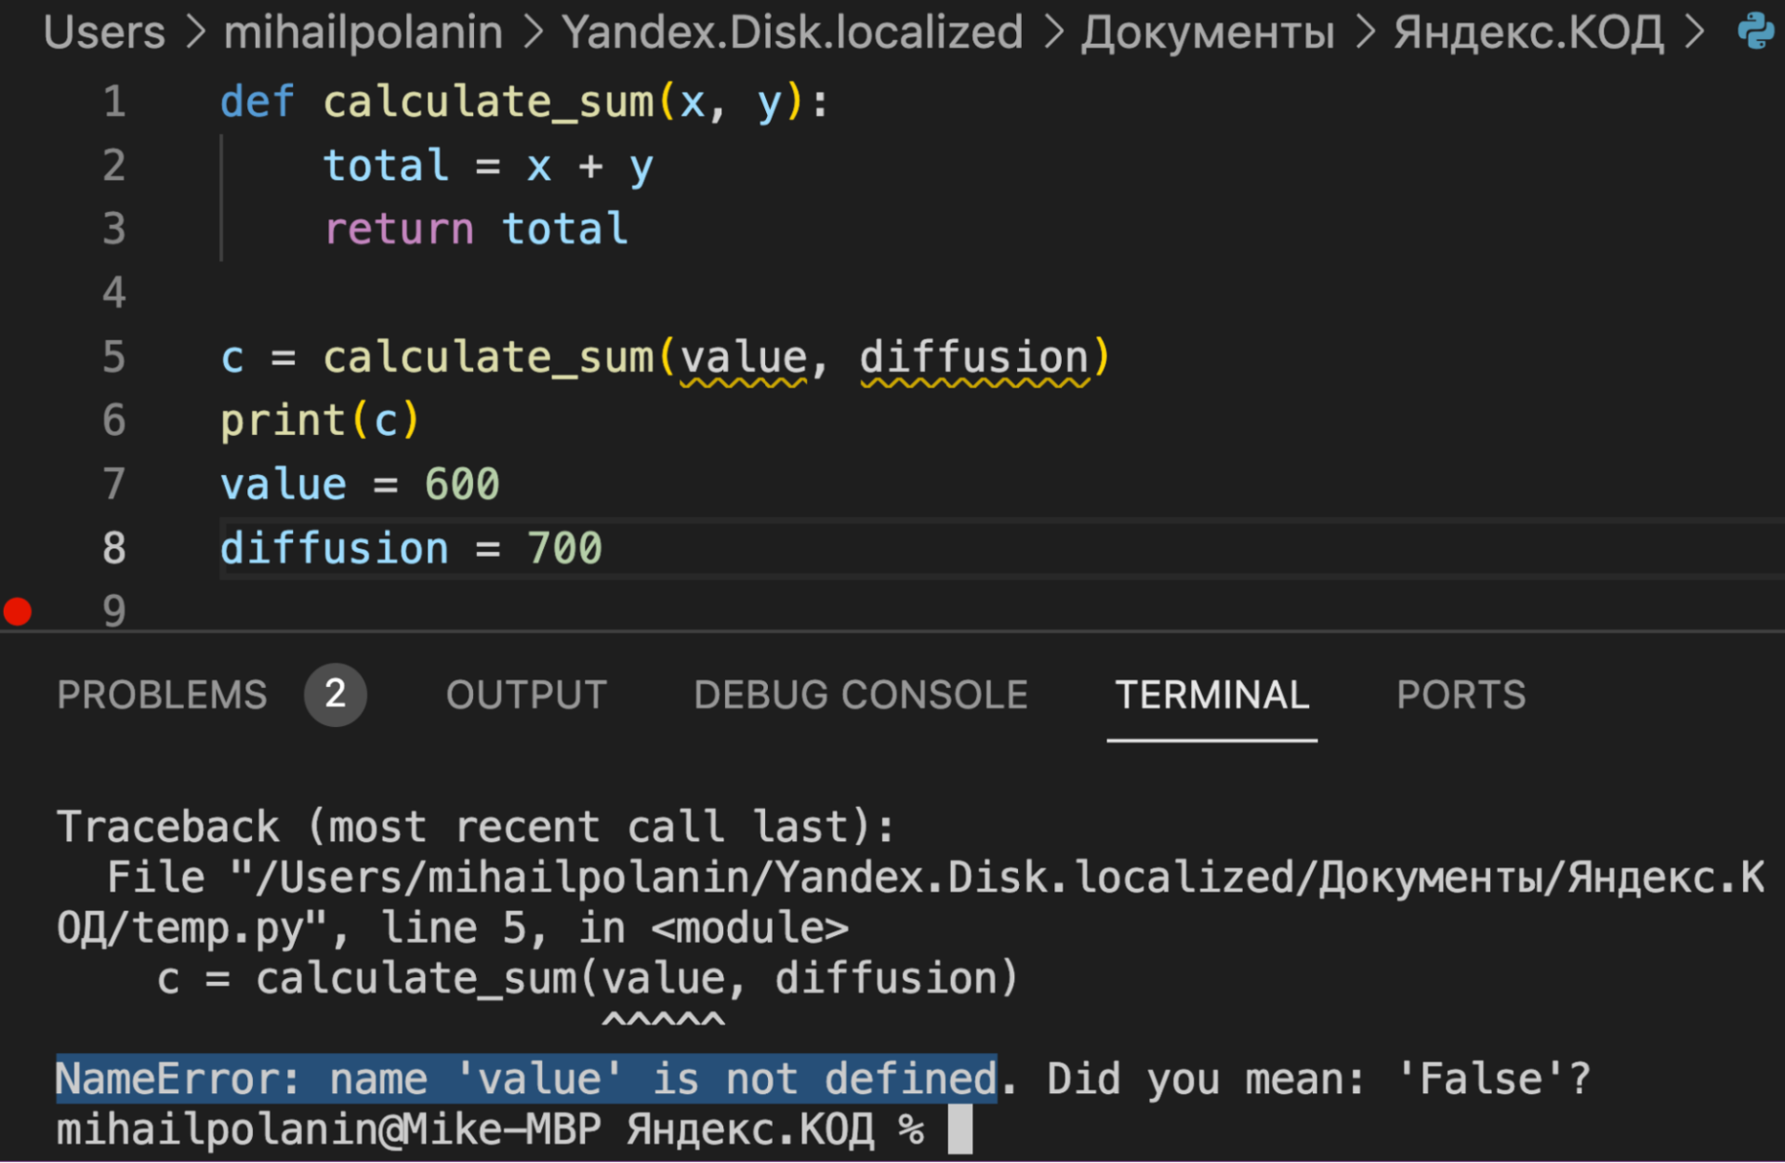
Task: Click the mihailpolanin breadcrumb item
Action: coord(363,31)
